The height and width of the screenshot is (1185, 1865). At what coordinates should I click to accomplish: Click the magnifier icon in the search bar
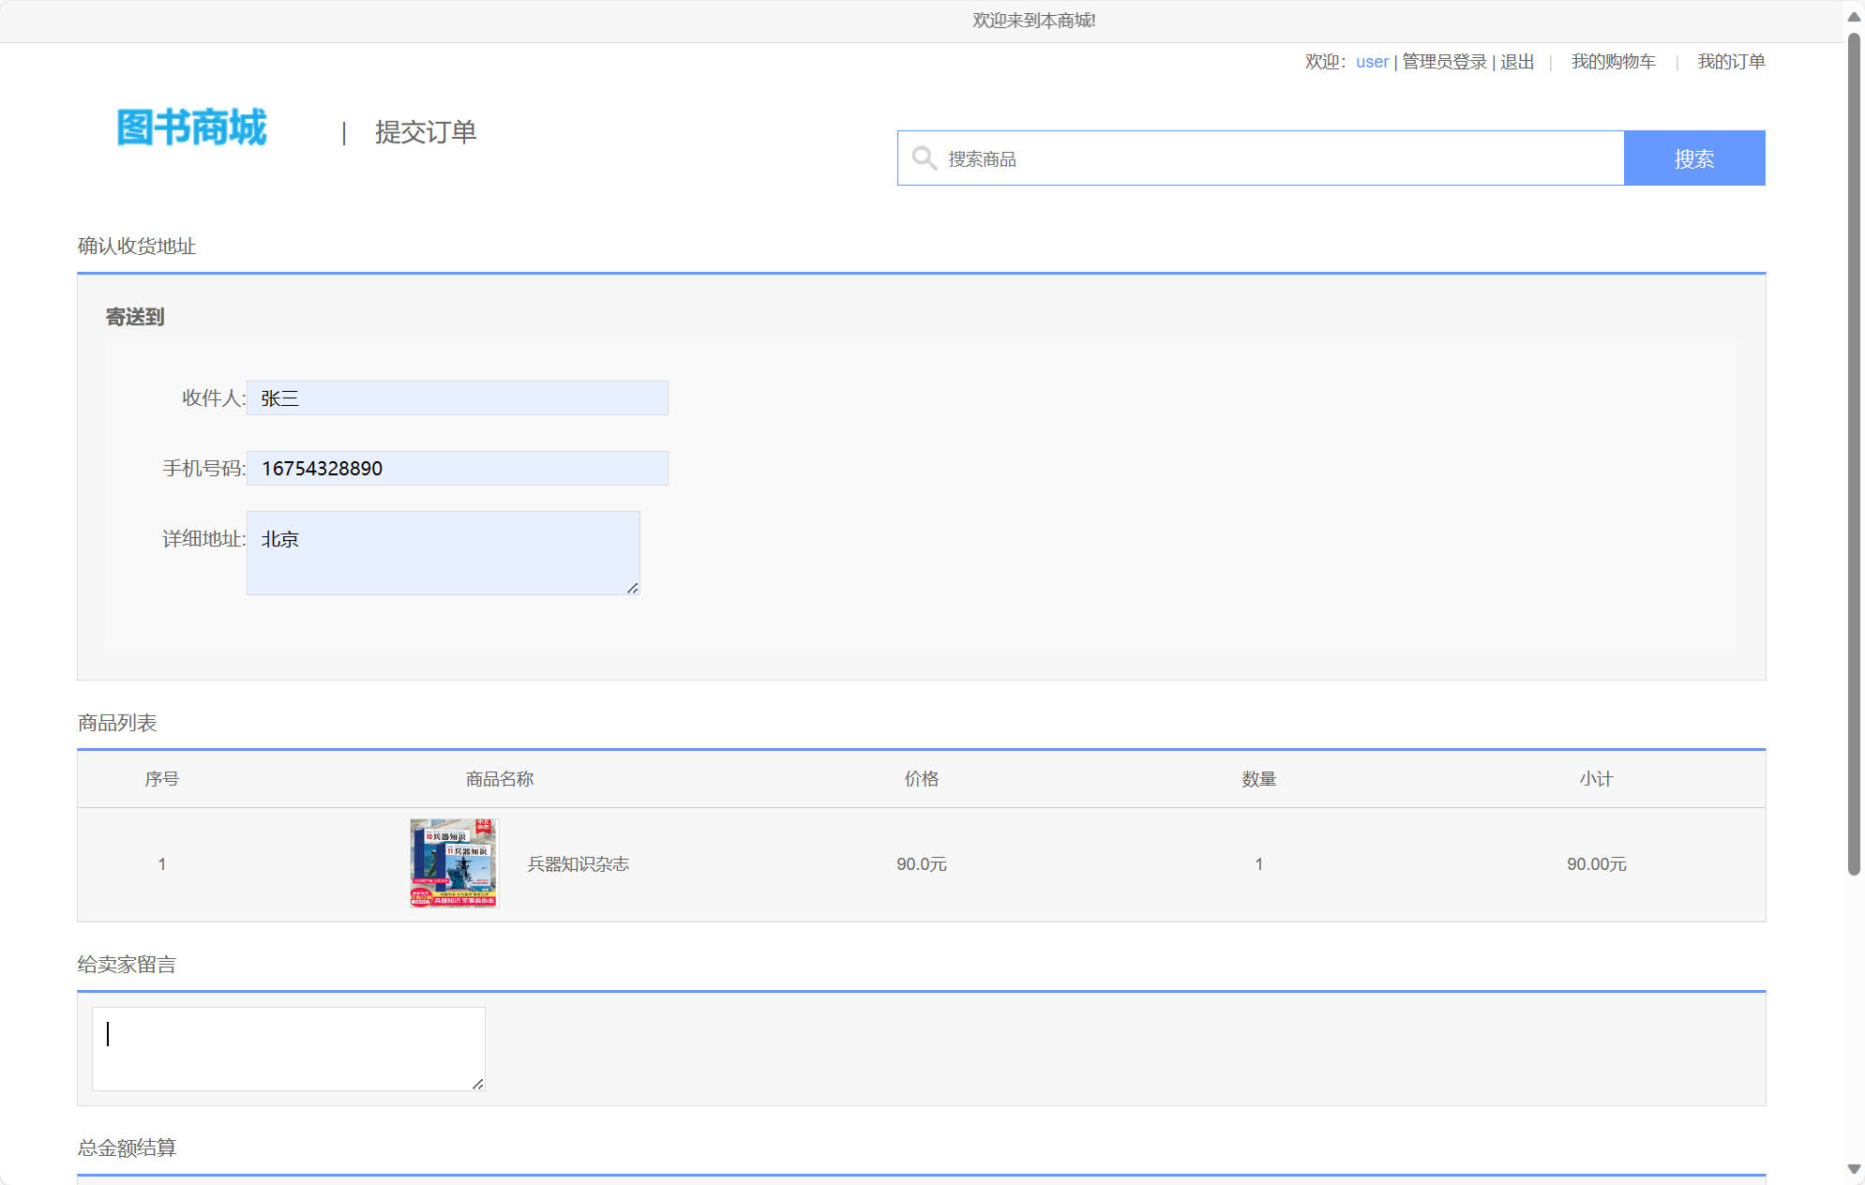click(x=925, y=158)
